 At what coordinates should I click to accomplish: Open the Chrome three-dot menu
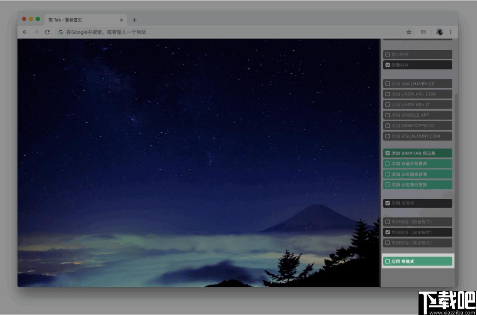click(451, 32)
